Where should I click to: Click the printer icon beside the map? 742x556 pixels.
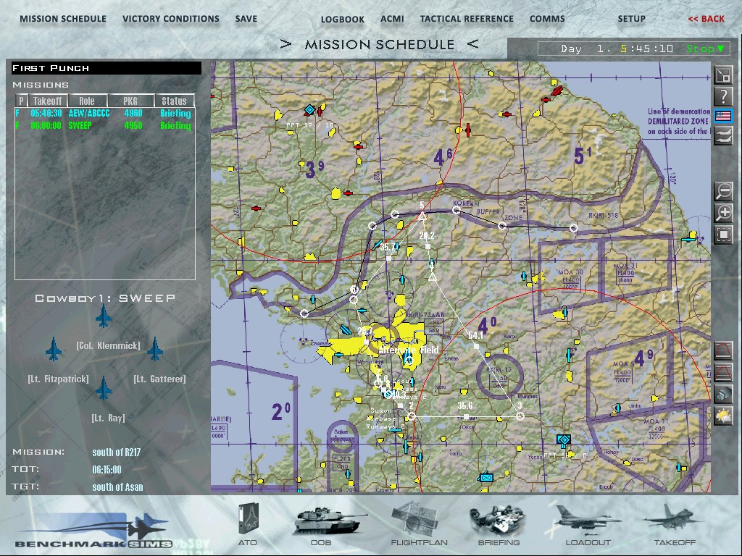723,394
